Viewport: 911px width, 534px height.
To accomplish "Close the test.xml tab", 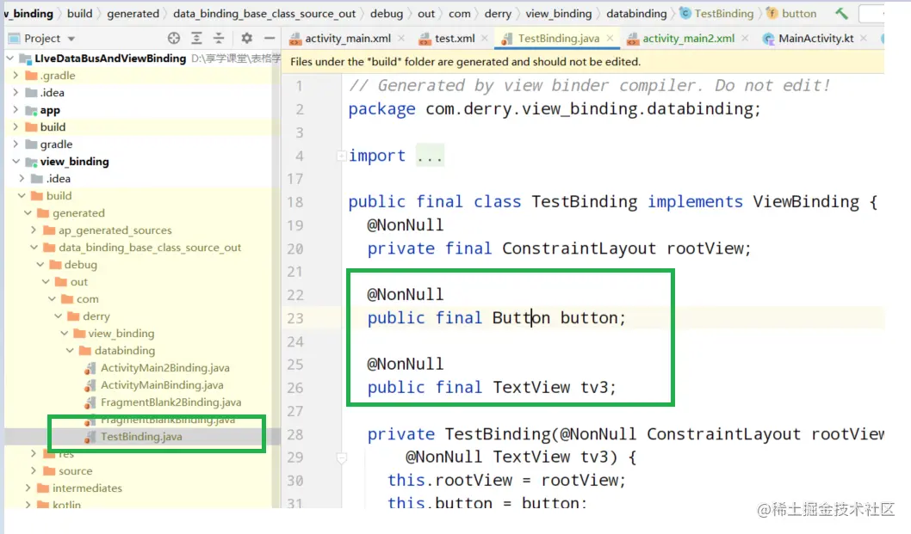I will pos(485,39).
